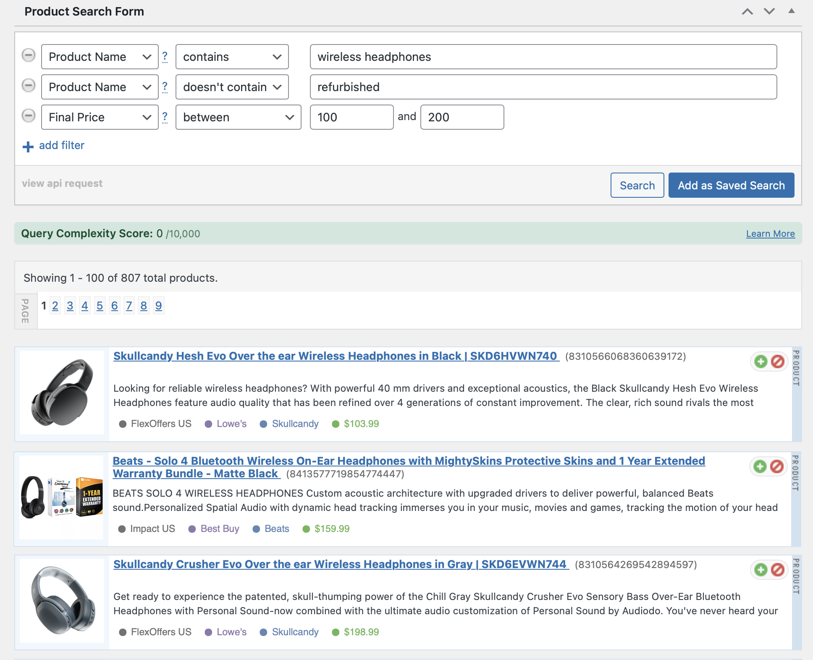Open help tooltip for Final Price field

(165, 117)
